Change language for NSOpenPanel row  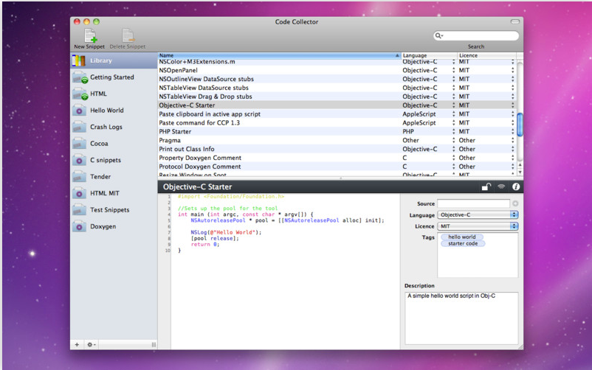point(453,70)
